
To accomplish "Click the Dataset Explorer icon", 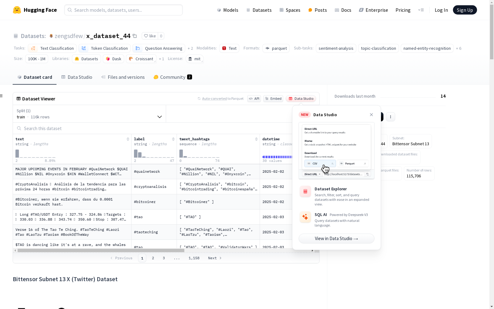I will point(305,192).
